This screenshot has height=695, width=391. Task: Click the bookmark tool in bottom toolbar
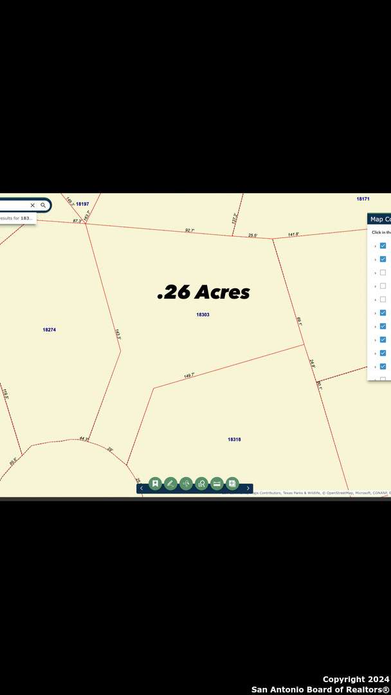click(155, 484)
